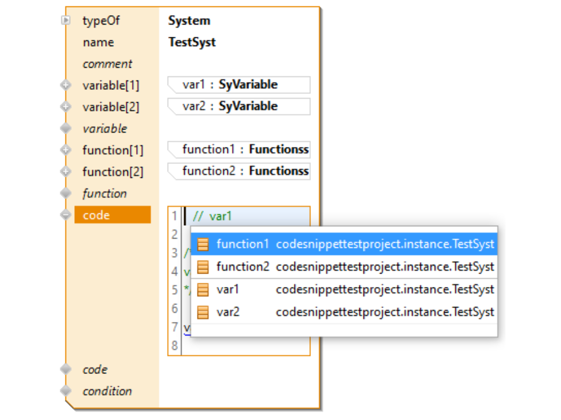The height and width of the screenshot is (420, 561).
Task: Click the diamond icon next to condition
Action: tap(66, 391)
